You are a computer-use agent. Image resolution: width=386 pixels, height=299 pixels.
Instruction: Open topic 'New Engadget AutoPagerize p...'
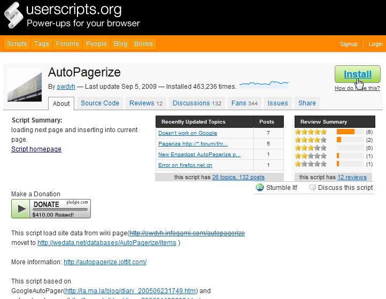199,155
